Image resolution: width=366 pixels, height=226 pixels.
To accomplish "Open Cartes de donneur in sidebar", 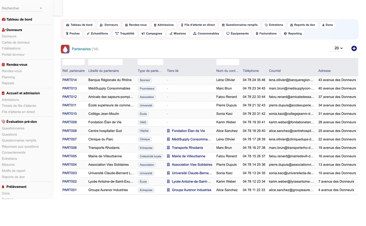I will click(x=16, y=43).
